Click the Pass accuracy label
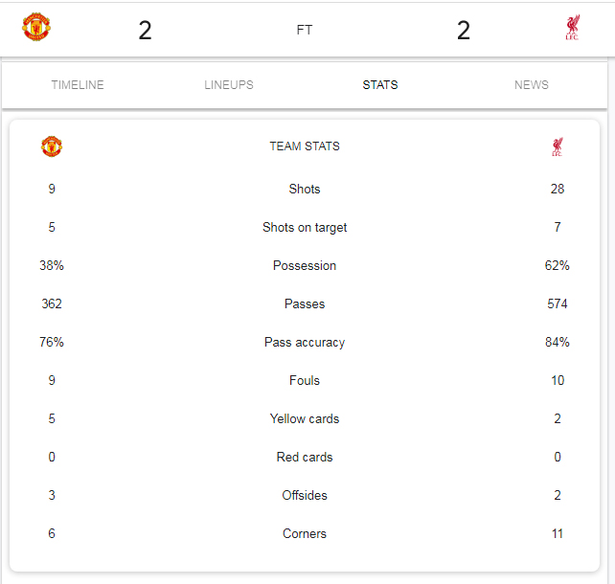 (305, 342)
